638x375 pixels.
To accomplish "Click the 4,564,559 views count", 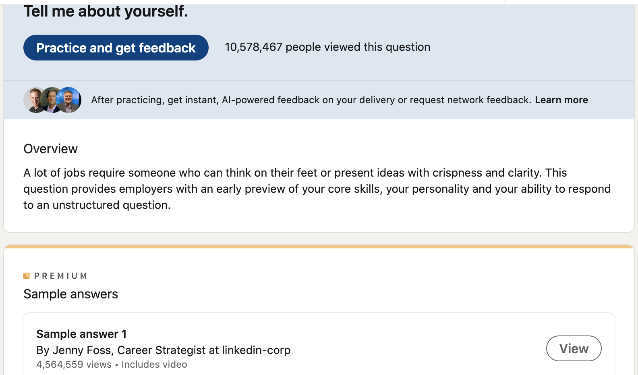I will tap(74, 365).
